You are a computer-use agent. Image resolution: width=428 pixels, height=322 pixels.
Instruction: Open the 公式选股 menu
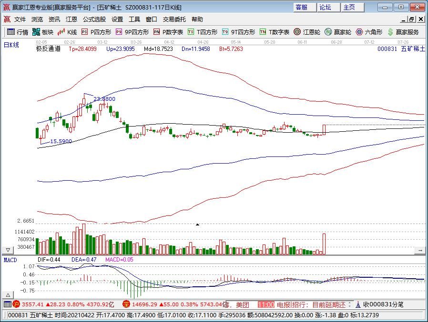pyautogui.click(x=94, y=20)
